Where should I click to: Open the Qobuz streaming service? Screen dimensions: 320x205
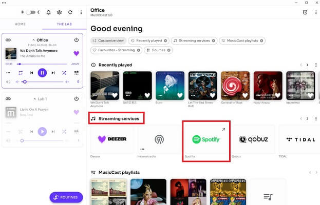(253, 139)
